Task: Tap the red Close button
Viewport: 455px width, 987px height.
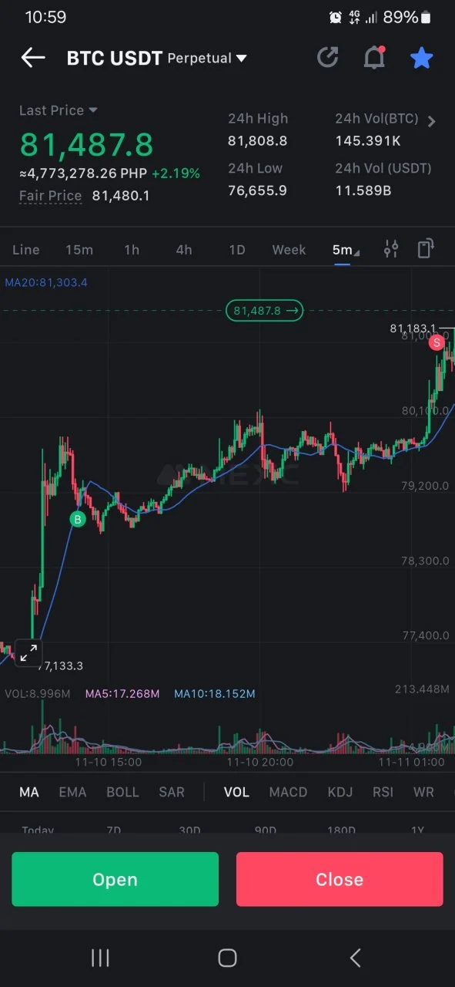Action: (340, 879)
